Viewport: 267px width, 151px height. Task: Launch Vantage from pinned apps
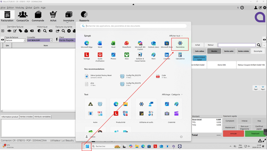86,56
